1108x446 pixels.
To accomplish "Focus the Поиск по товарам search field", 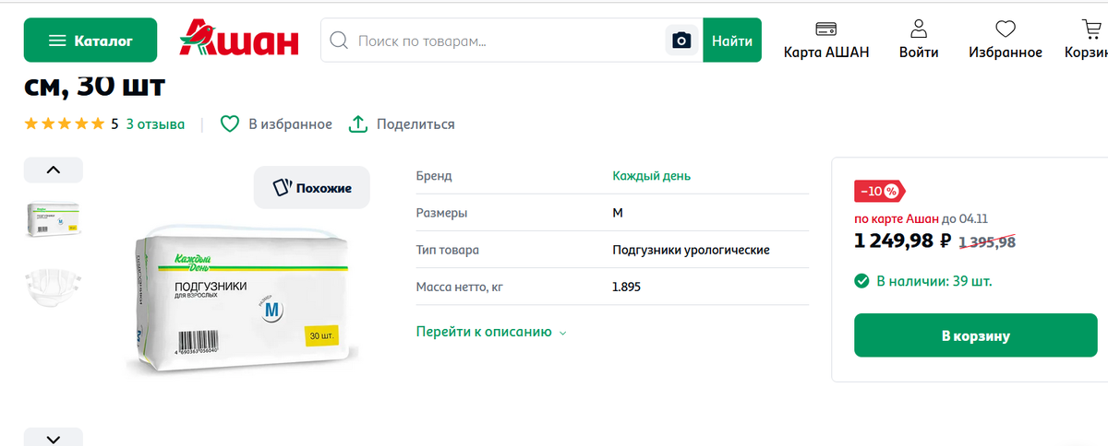I will point(494,41).
